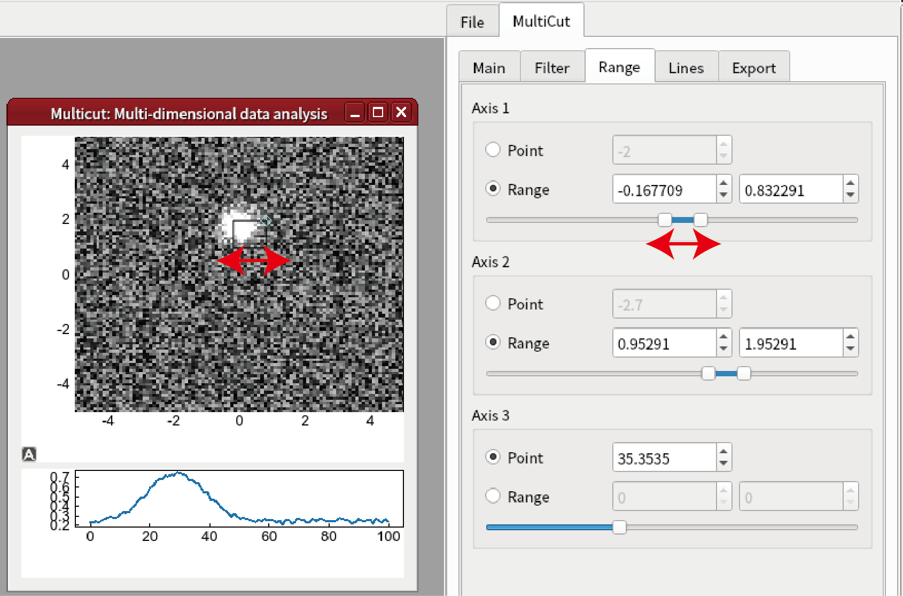This screenshot has width=903, height=596.
Task: Decrease Axis 1 range lower value -0.167709
Action: tap(723, 195)
